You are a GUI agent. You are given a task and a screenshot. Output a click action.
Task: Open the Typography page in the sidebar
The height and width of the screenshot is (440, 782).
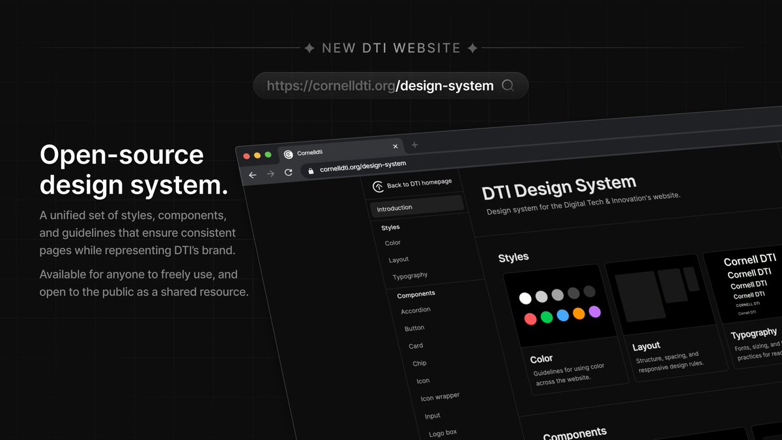(x=410, y=276)
